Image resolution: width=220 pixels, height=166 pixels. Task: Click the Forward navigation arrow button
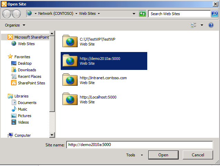[16, 14]
